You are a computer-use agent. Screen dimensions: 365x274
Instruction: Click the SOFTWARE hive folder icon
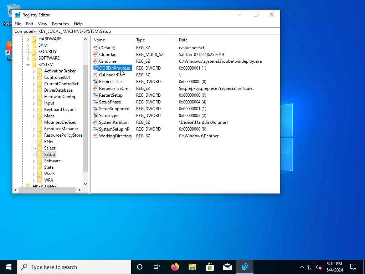tap(34, 58)
